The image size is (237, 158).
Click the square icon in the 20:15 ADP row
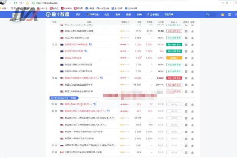(186, 104)
